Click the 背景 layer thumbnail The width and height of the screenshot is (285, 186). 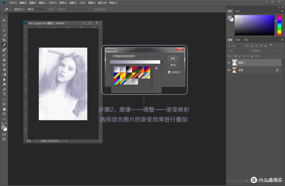pyautogui.click(x=235, y=70)
